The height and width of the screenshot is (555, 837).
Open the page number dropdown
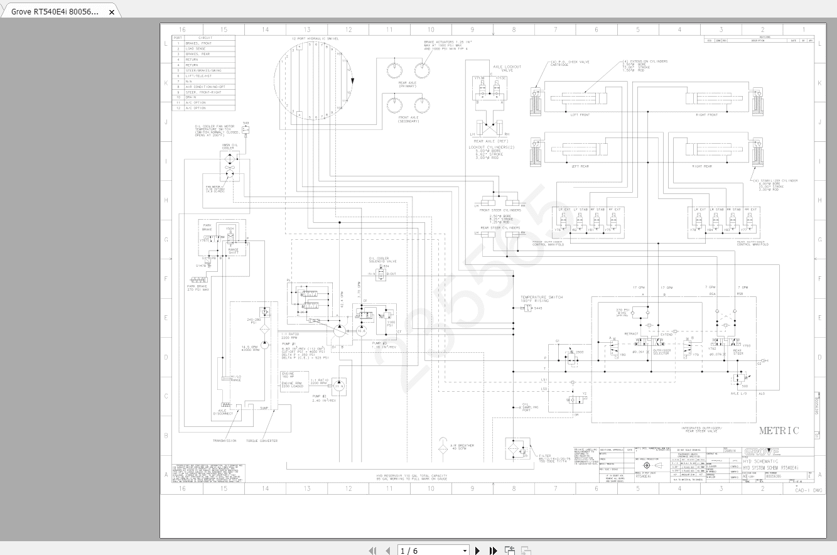pyautogui.click(x=465, y=550)
